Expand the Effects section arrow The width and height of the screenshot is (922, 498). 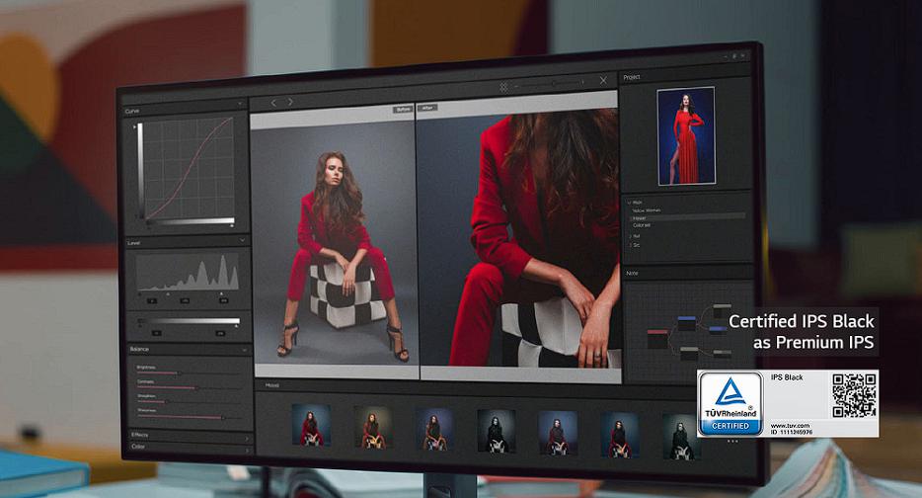pos(247,439)
